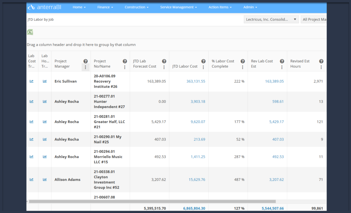351x213 pixels.
Task: Click the JTD Labor Cost value 363,131.55
Action: pos(195,81)
